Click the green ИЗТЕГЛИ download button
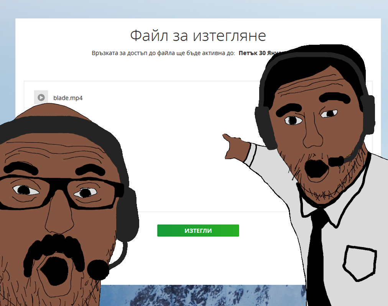This screenshot has width=388, height=306. (198, 231)
